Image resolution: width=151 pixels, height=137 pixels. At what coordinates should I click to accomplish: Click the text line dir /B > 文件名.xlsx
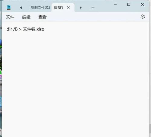point(25,29)
